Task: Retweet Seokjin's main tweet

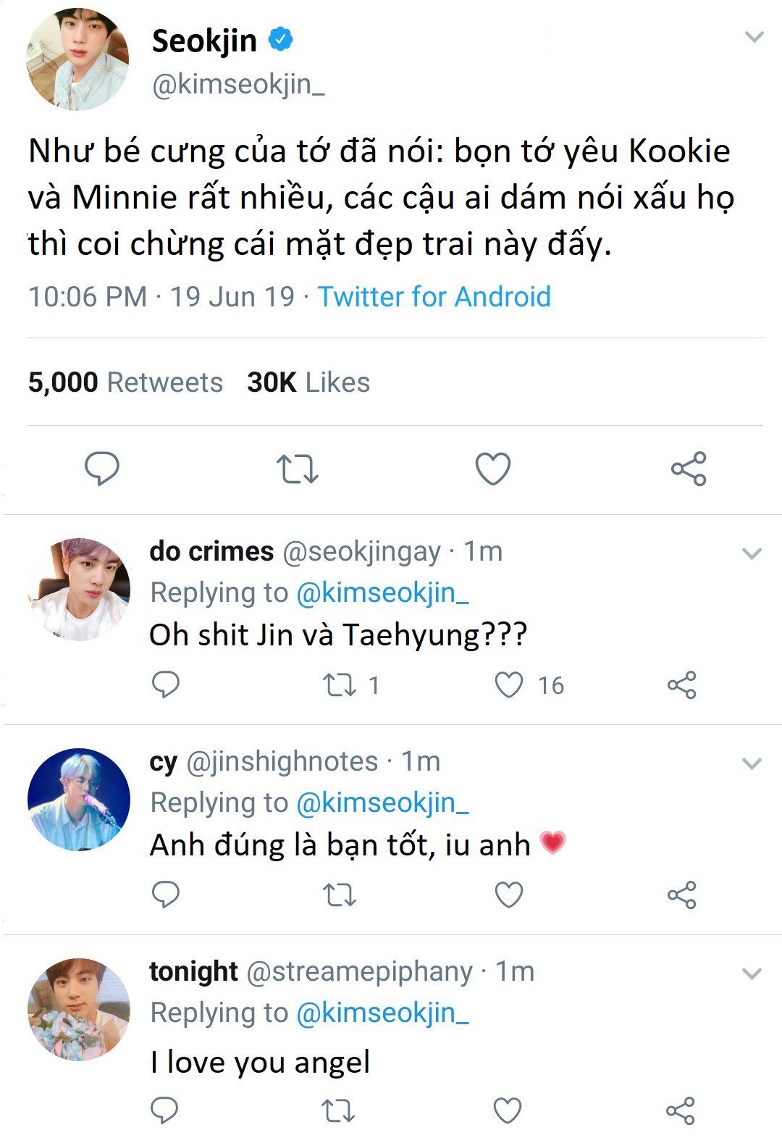Action: 298,469
